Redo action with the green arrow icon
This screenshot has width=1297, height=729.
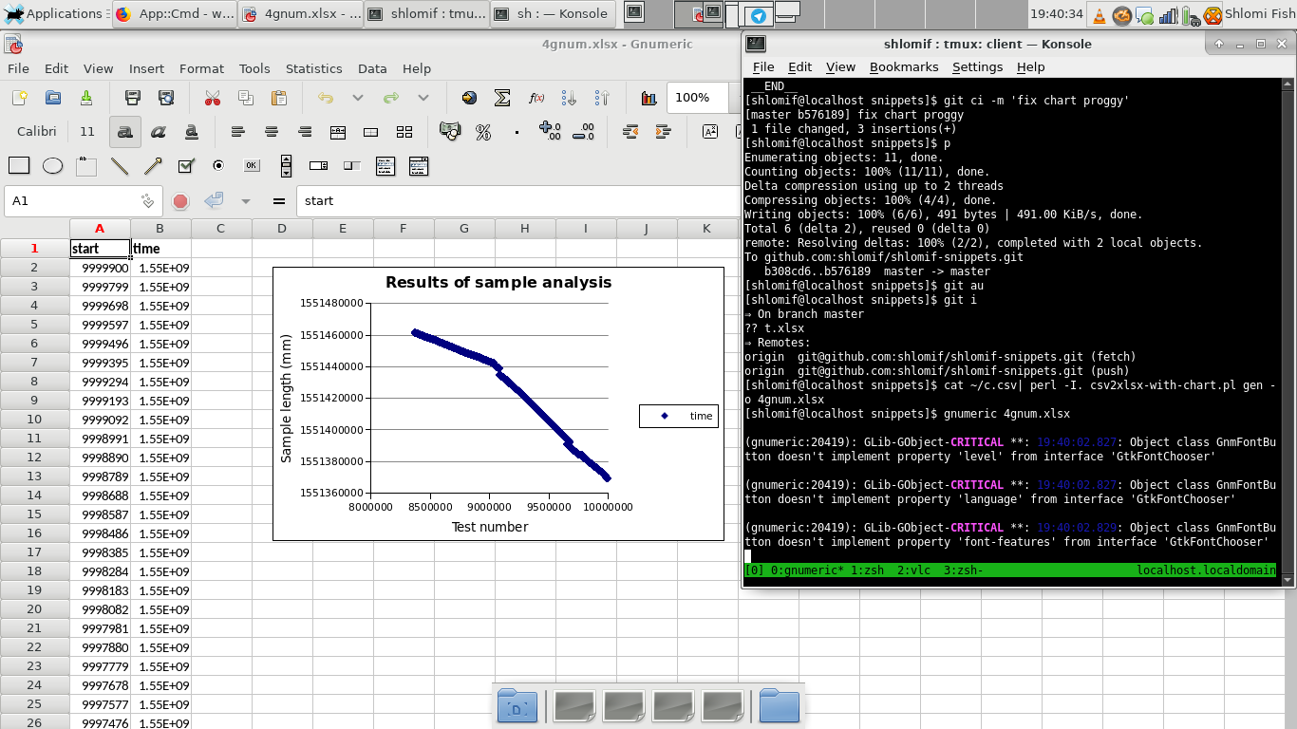(390, 98)
